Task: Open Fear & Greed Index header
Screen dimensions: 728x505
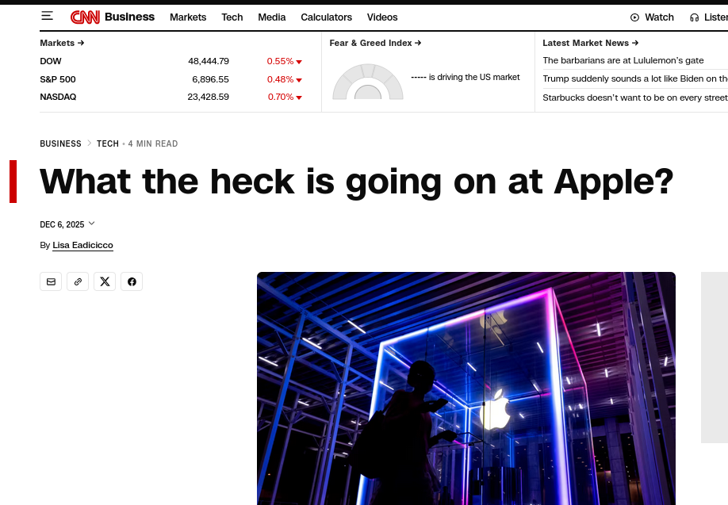Action: [375, 43]
